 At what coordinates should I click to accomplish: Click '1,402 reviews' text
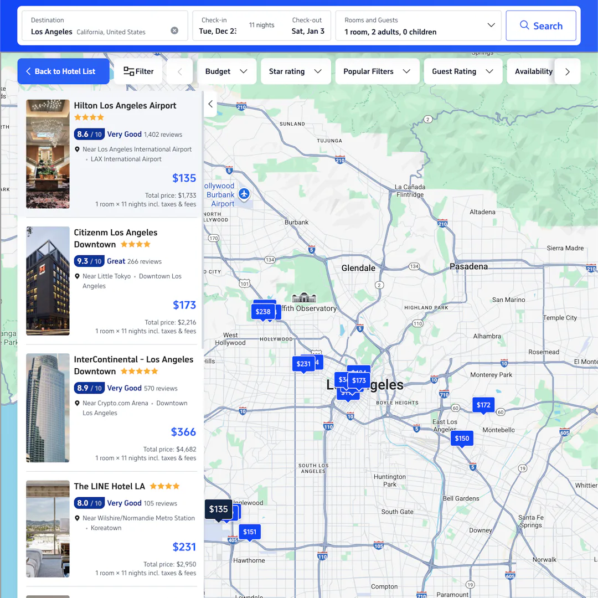(x=163, y=135)
